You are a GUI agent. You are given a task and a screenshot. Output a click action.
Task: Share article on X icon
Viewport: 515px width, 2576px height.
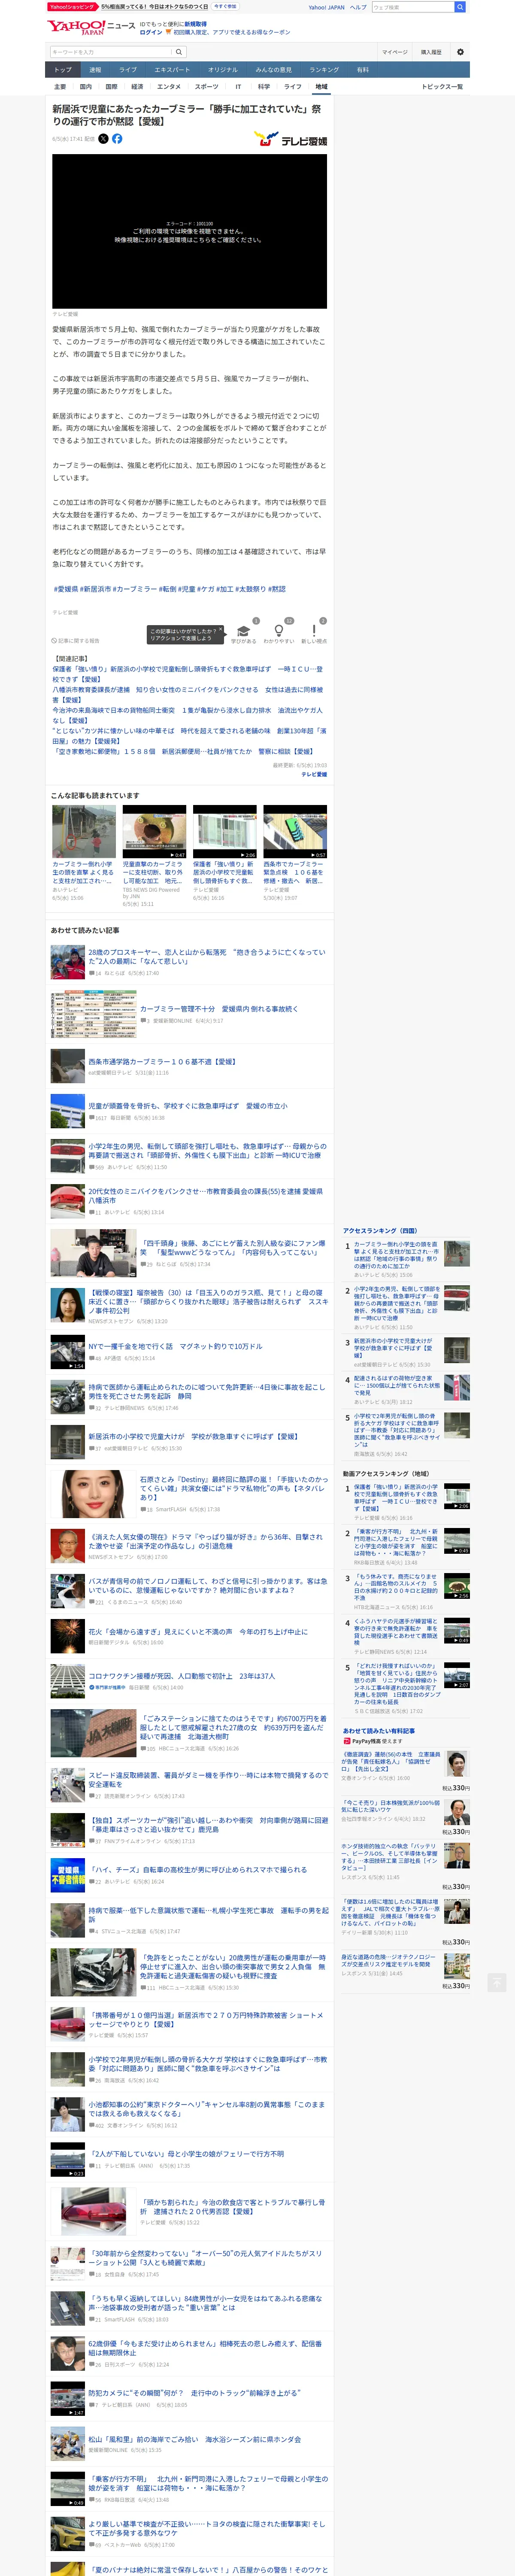pyautogui.click(x=103, y=139)
